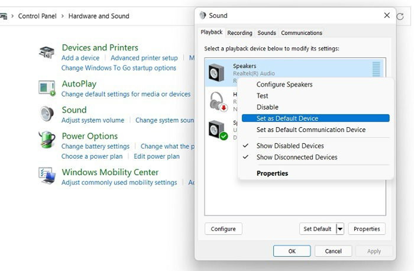Image resolution: width=414 pixels, height=271 pixels.
Task: Toggle Show Disconnected Devices
Action: point(296,157)
